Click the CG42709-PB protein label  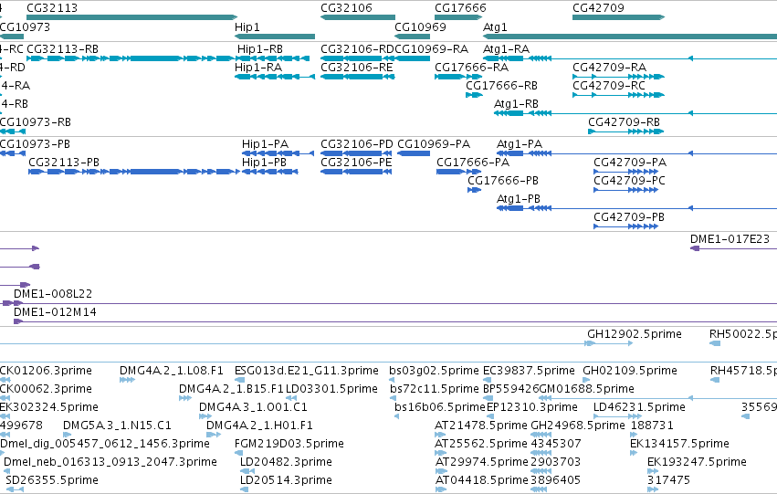point(629,217)
